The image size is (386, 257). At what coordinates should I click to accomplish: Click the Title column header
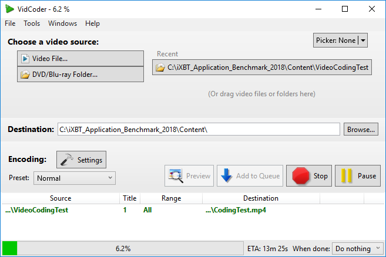(130, 198)
